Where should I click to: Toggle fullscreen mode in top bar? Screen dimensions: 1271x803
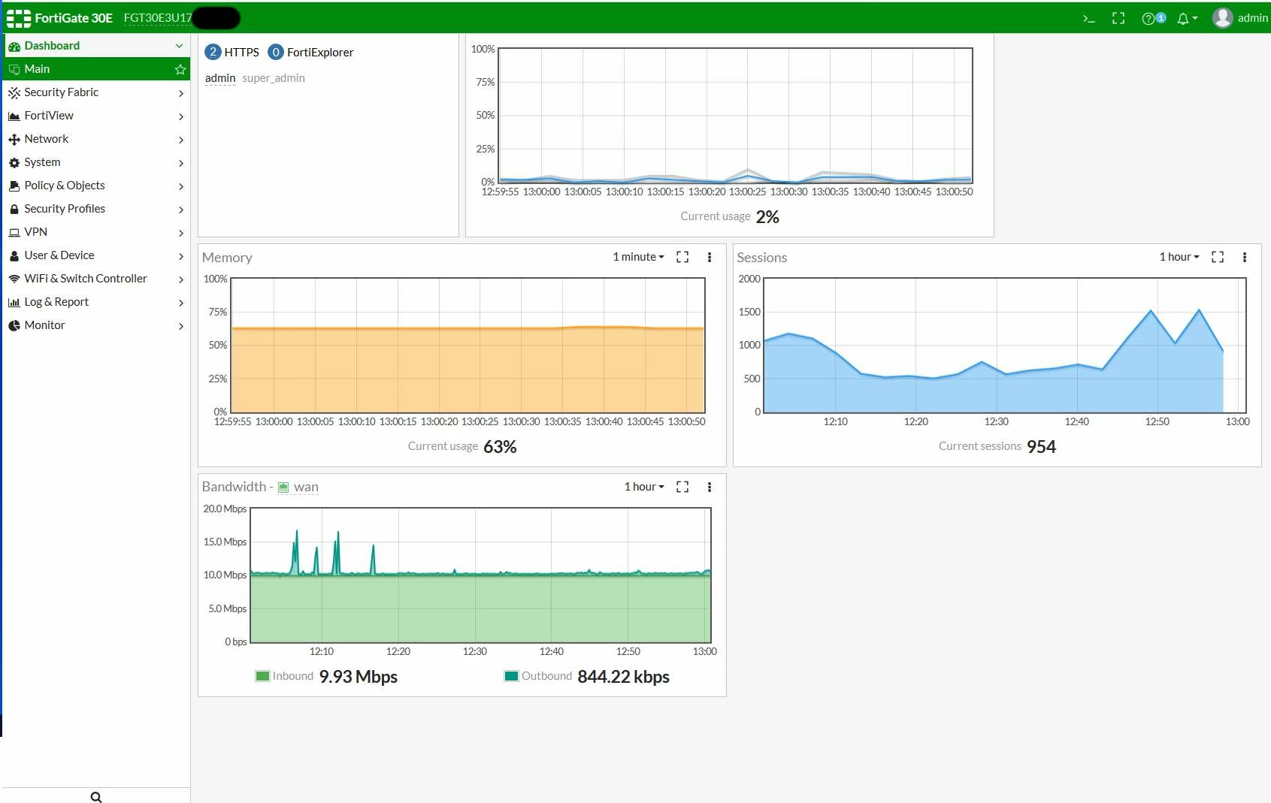pos(1118,19)
